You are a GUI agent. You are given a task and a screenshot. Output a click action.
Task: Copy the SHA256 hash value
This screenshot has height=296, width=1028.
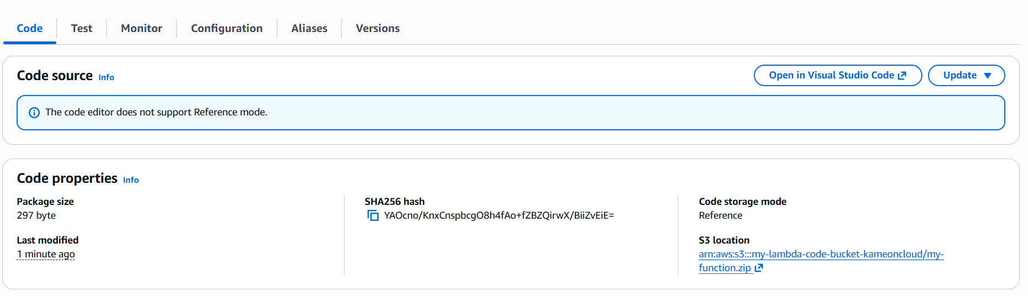click(x=373, y=215)
